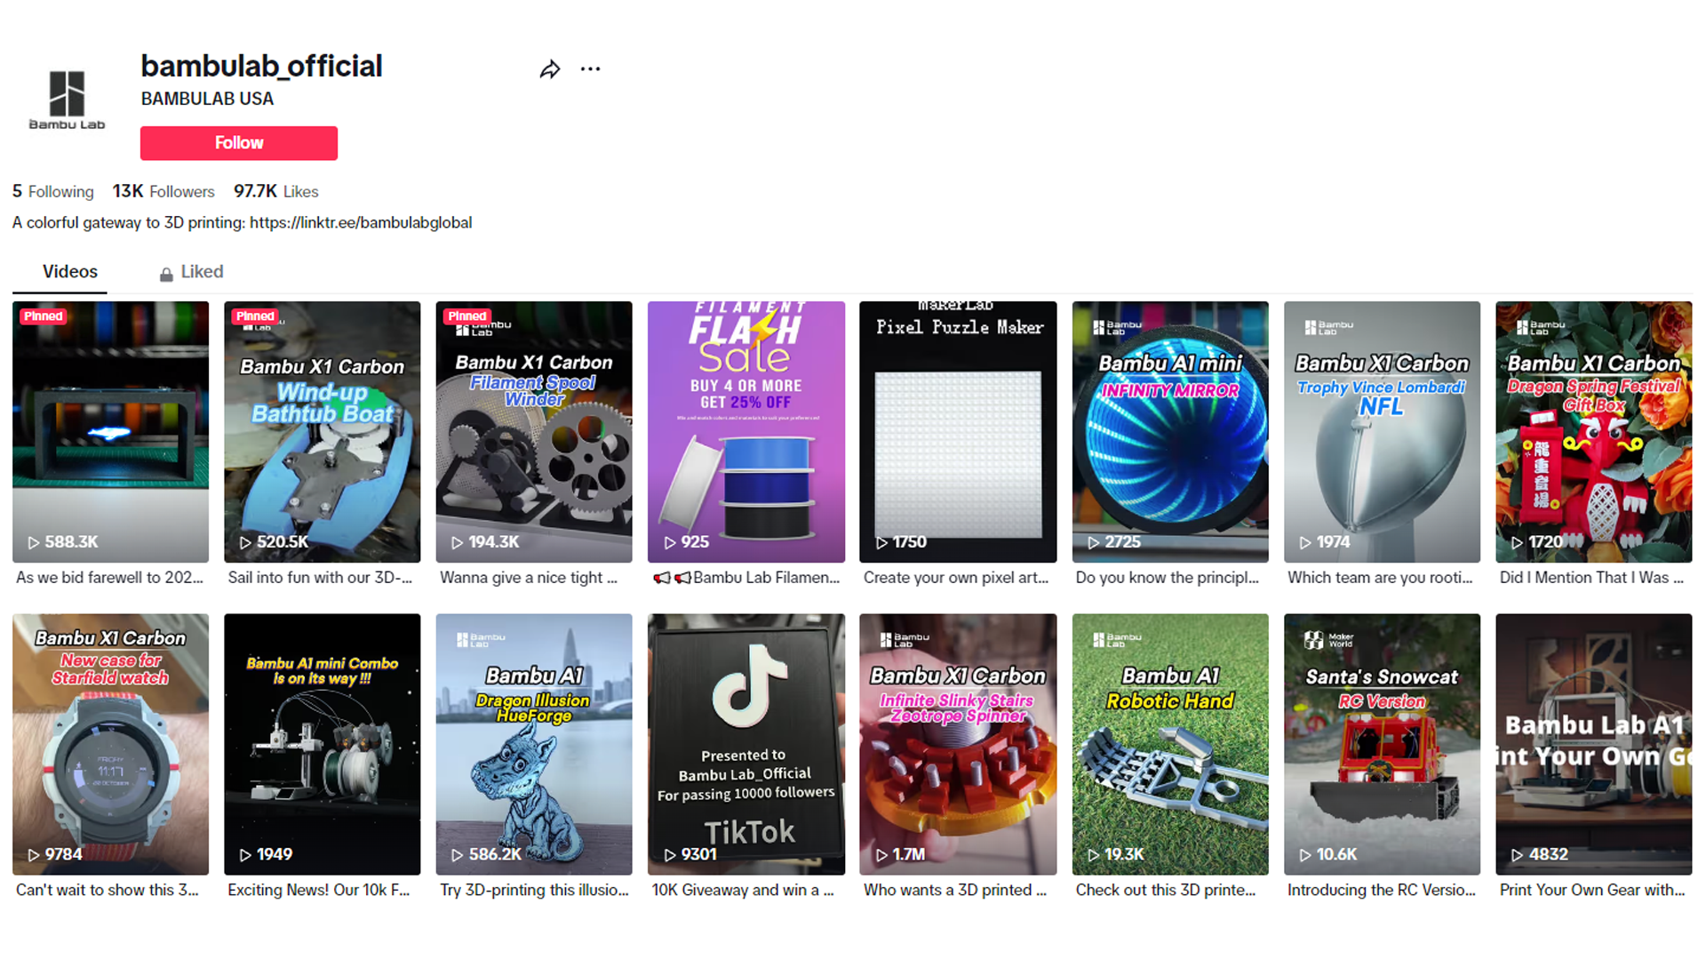
Task: Open the Dragon Illusion HueForge video
Action: (534, 744)
